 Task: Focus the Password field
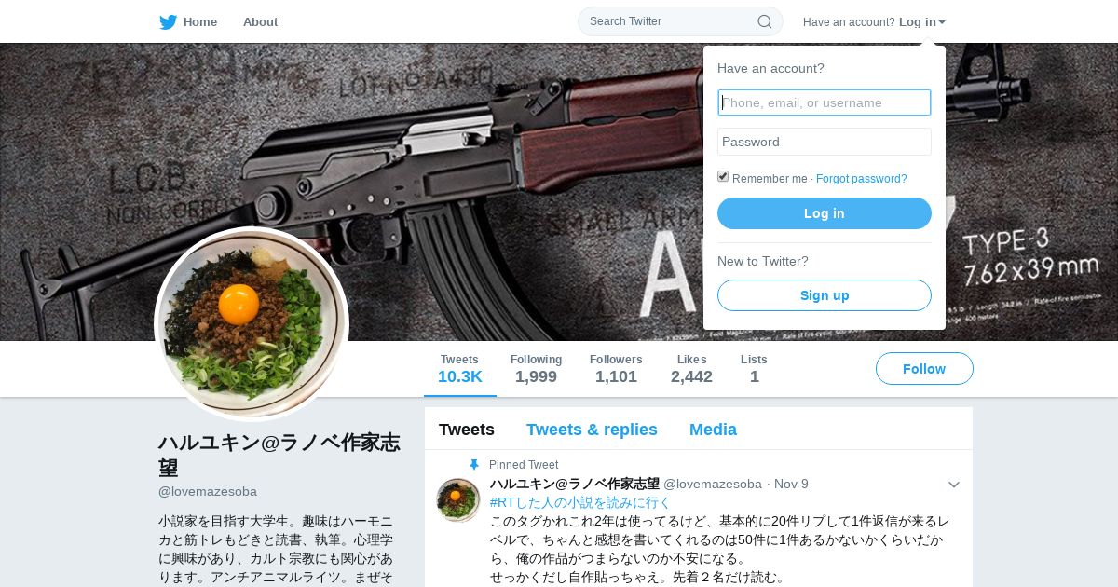[x=825, y=142]
